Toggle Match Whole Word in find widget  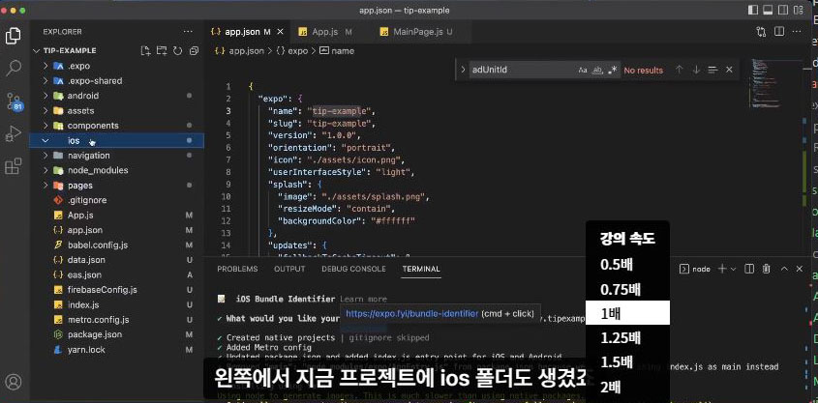[x=598, y=70]
